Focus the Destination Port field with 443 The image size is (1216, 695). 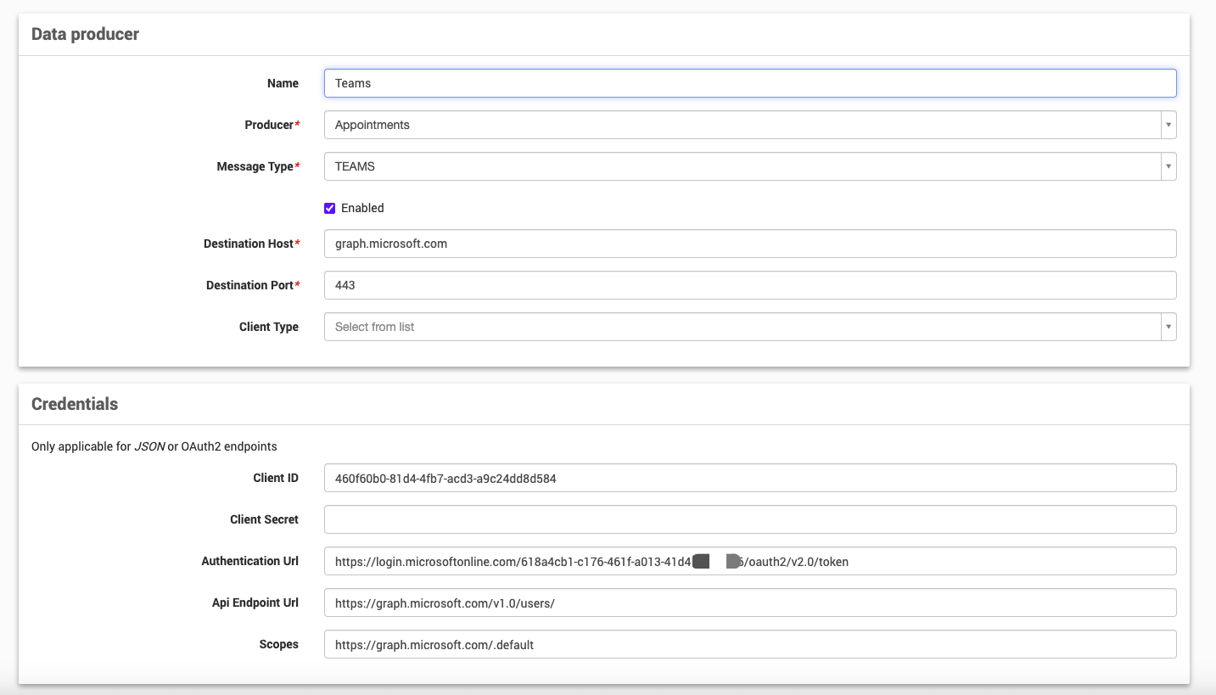[749, 285]
